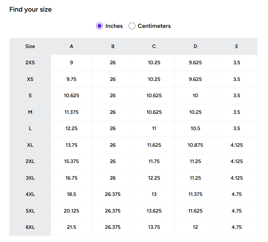Click column header B
The image size is (268, 242).
pyautogui.click(x=113, y=46)
